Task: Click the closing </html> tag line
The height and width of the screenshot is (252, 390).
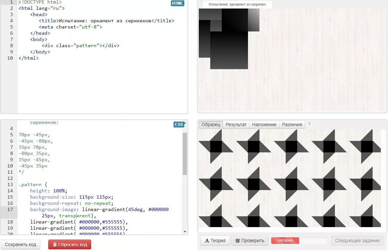Action: click(29, 58)
